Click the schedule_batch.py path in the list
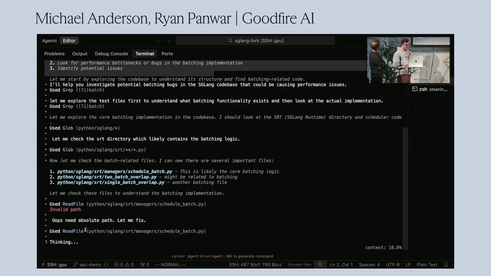Viewport: 491px width, 276px height. [115, 171]
